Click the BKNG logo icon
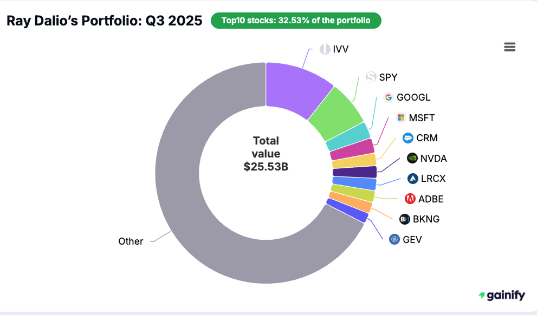Viewport: 537px width, 315px height. click(404, 219)
